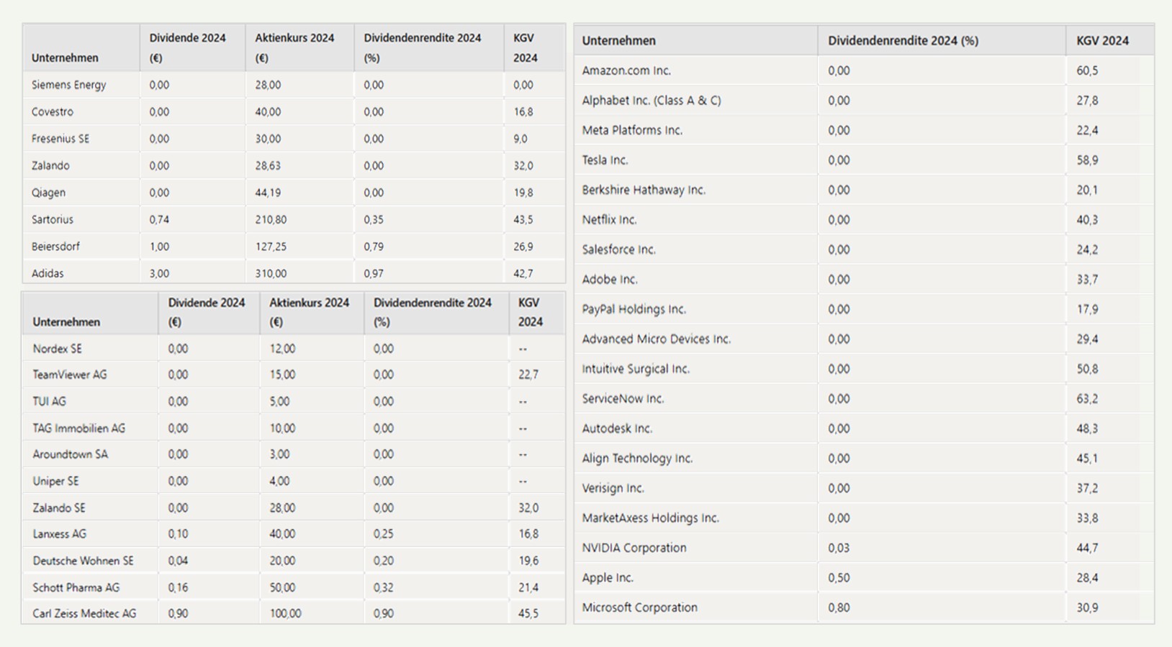Select the Siemens Energy company name cell

point(68,85)
